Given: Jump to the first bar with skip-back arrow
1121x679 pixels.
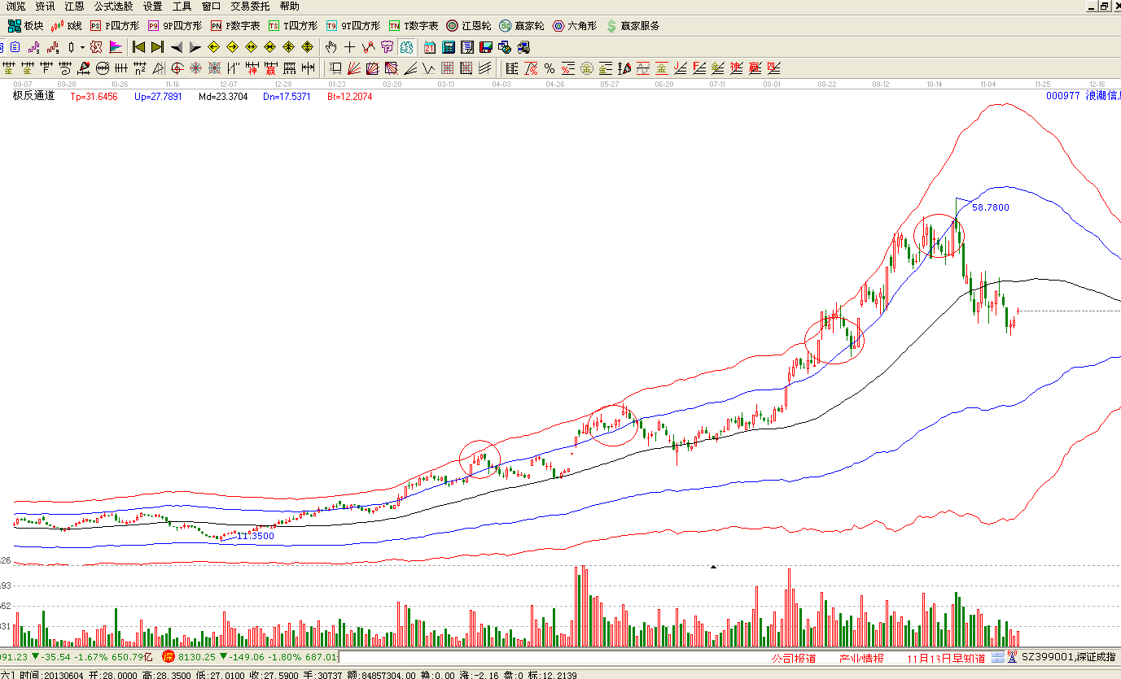Looking at the screenshot, I should tap(138, 47).
